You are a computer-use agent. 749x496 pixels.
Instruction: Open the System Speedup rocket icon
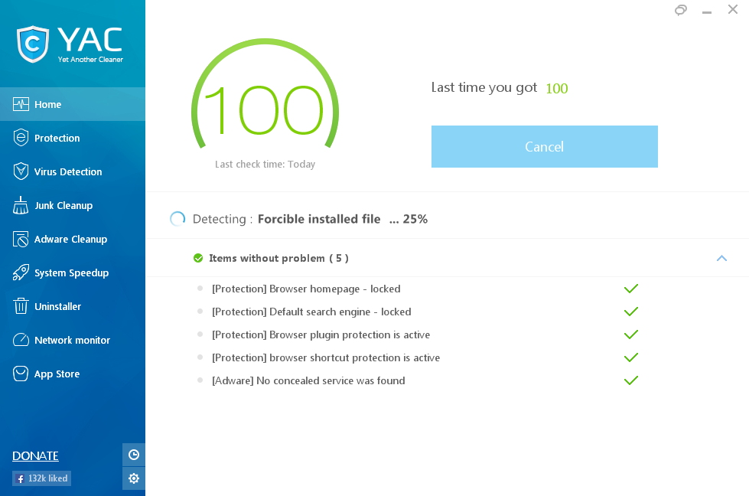tap(22, 272)
